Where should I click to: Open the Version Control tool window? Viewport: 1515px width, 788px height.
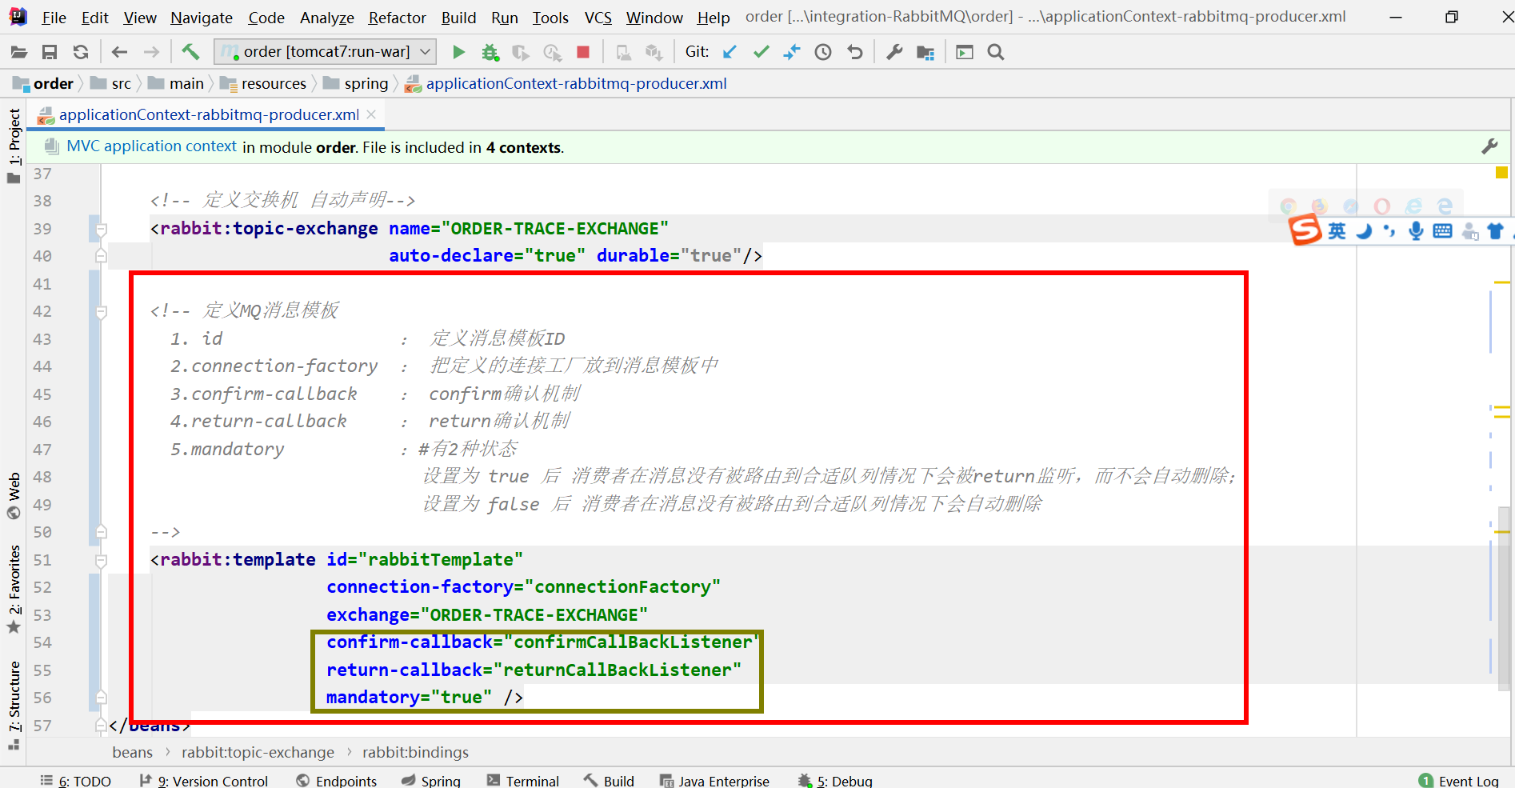203,781
